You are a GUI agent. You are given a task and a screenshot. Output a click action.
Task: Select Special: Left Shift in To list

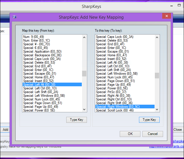pos(125,70)
